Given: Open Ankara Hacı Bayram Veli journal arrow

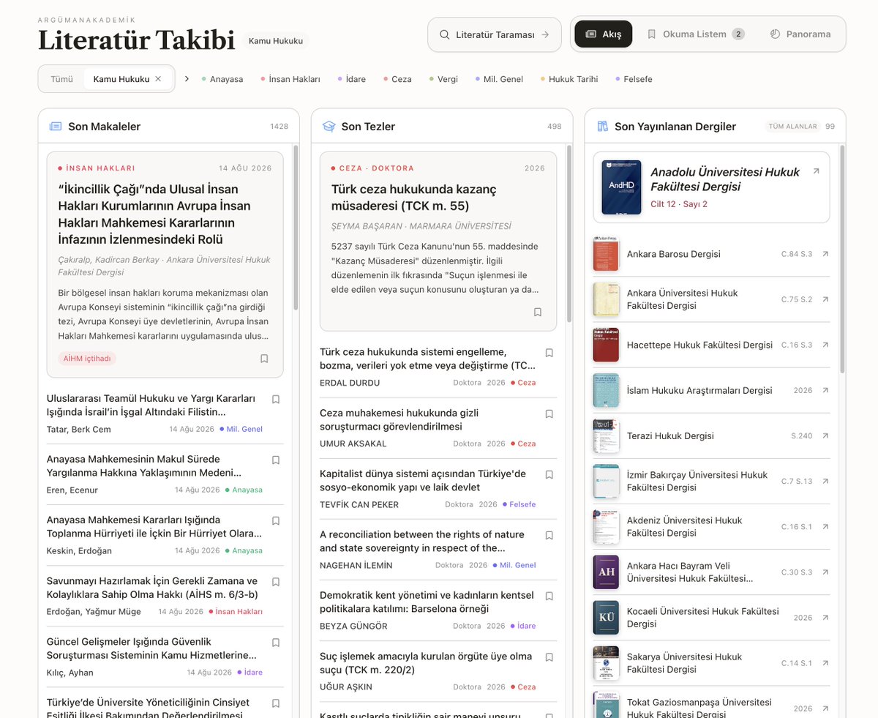Looking at the screenshot, I should pos(825,572).
